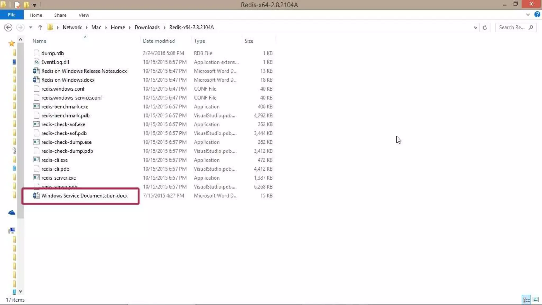This screenshot has height=305, width=542.
Task: Switch to Large icons view layout
Action: pyautogui.click(x=535, y=299)
